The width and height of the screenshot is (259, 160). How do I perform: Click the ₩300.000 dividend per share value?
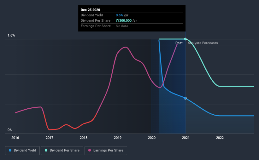(124, 20)
